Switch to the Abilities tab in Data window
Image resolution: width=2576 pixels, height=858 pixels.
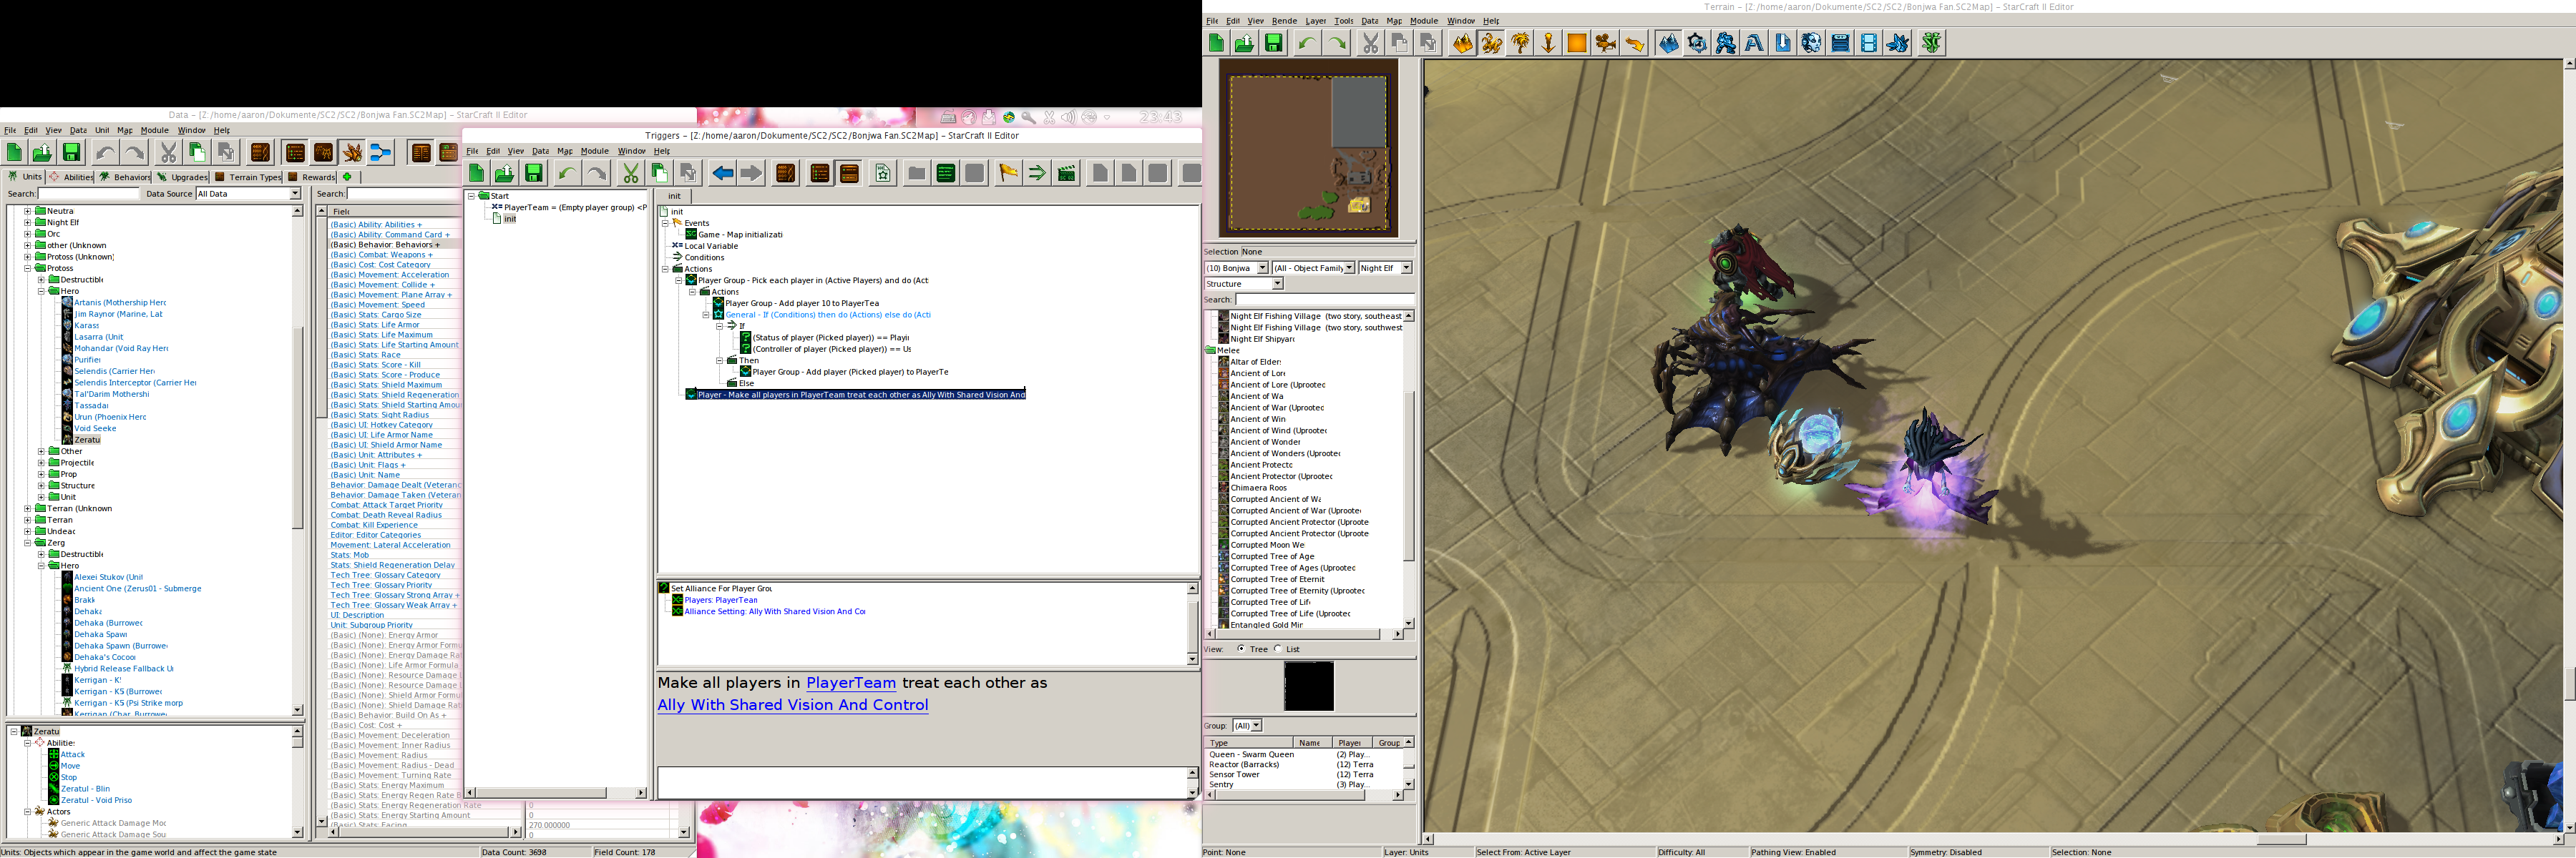[x=71, y=177]
